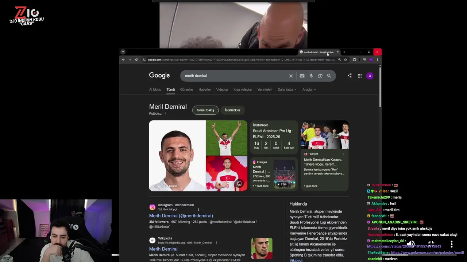Viewport: 467px width, 262px height.
Task: Open the Wikipedia result's three-dot menu
Action: [216, 243]
